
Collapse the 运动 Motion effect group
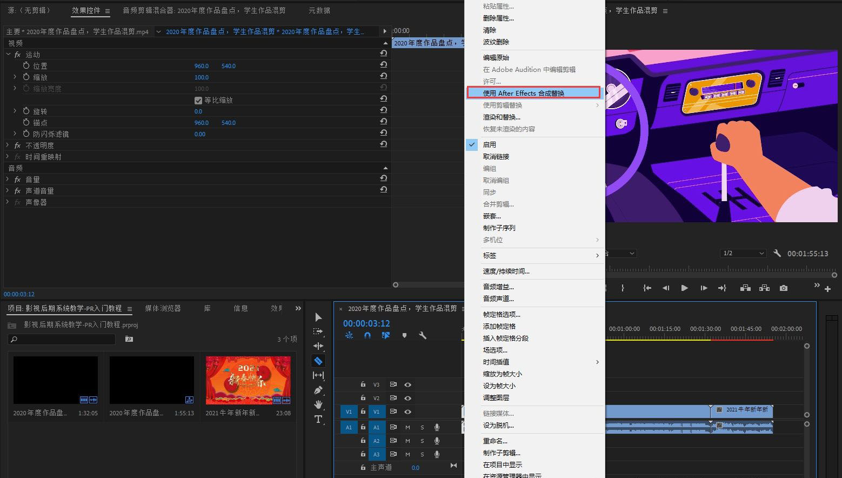click(8, 54)
